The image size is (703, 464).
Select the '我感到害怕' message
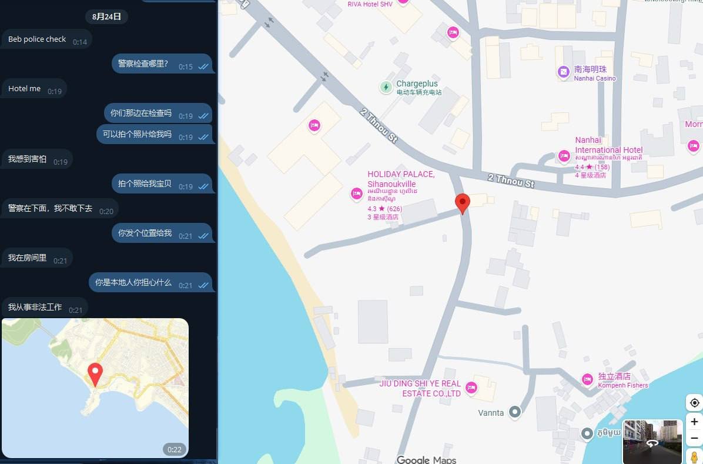coord(37,159)
